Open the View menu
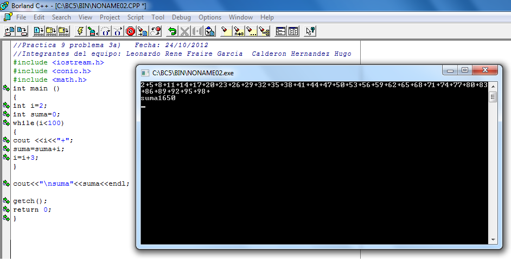Viewport: 511px width, 262px height. 85,17
